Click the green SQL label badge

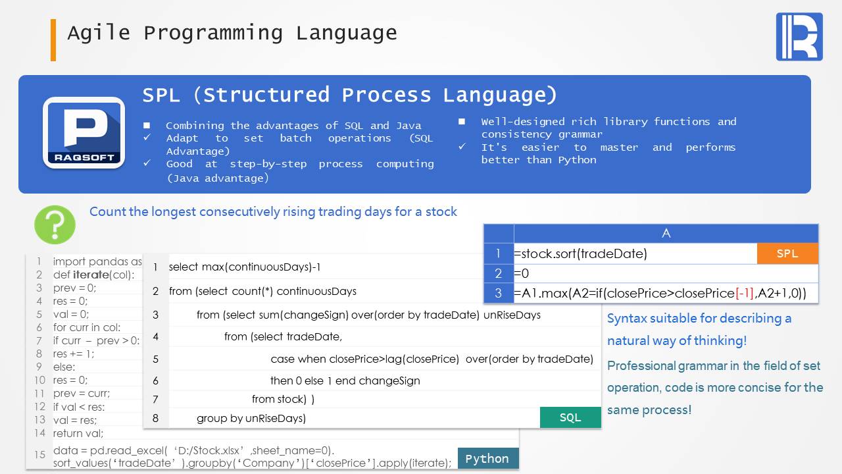(570, 417)
